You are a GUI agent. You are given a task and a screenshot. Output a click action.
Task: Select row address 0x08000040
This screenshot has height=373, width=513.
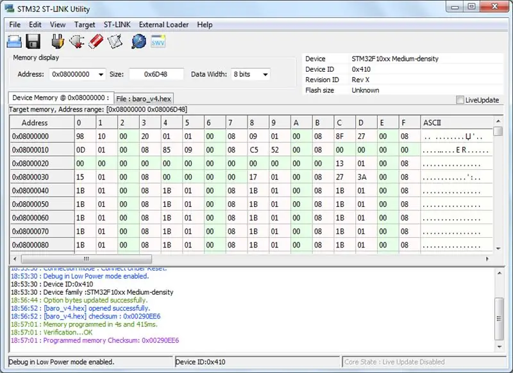pyautogui.click(x=42, y=190)
